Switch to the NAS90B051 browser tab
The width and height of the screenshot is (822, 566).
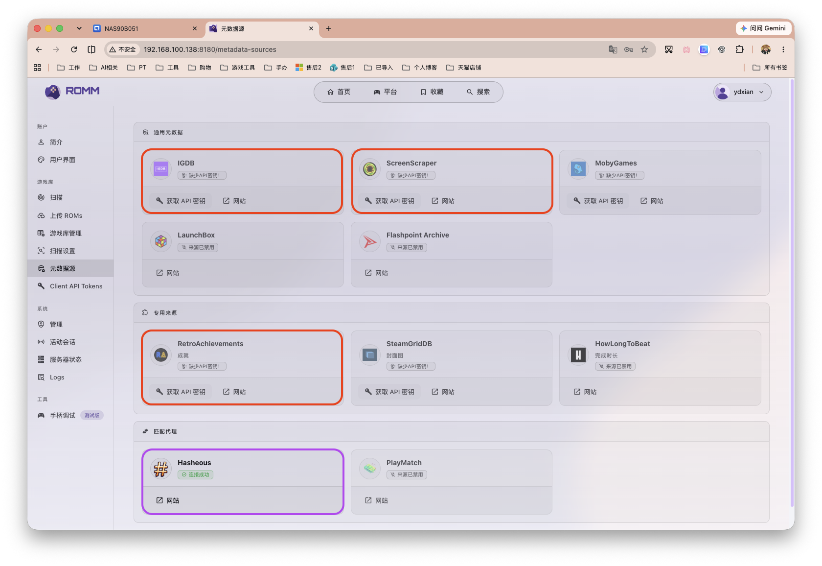(145, 28)
